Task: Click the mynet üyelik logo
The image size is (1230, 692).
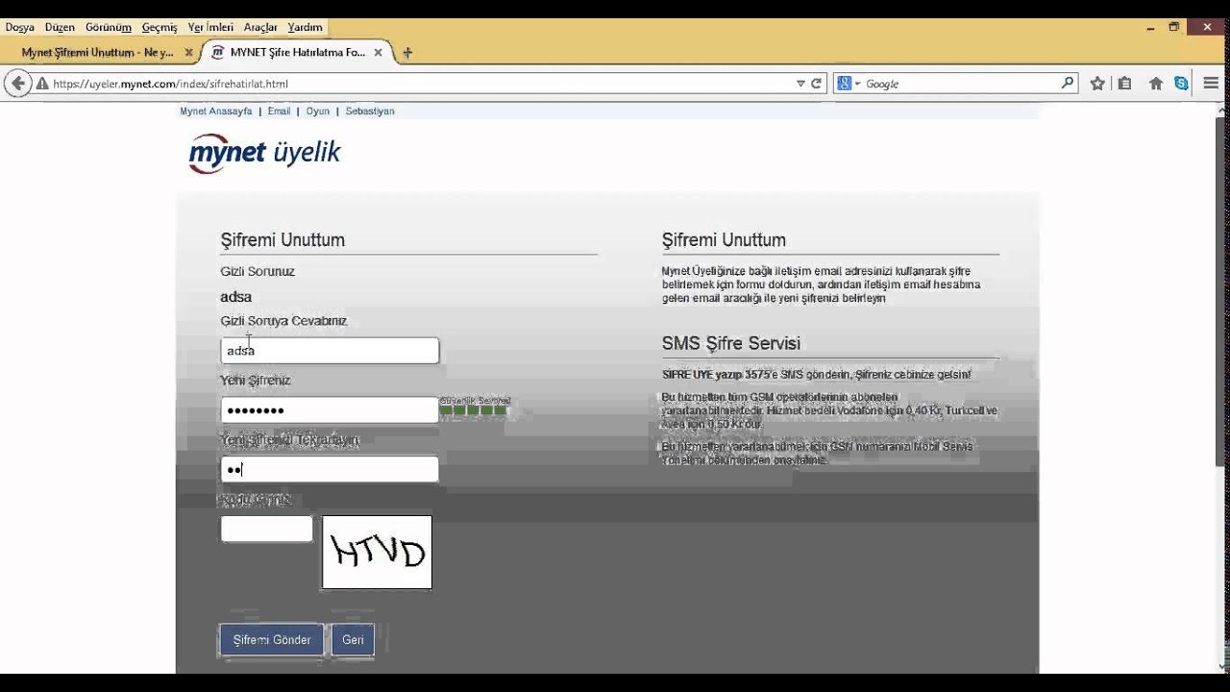Action: coord(264,153)
